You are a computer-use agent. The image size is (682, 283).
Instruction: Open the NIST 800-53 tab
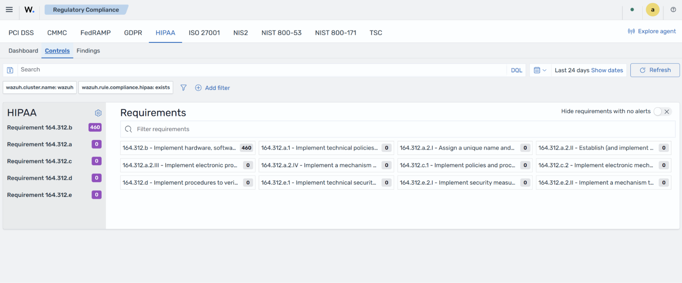pos(281,33)
